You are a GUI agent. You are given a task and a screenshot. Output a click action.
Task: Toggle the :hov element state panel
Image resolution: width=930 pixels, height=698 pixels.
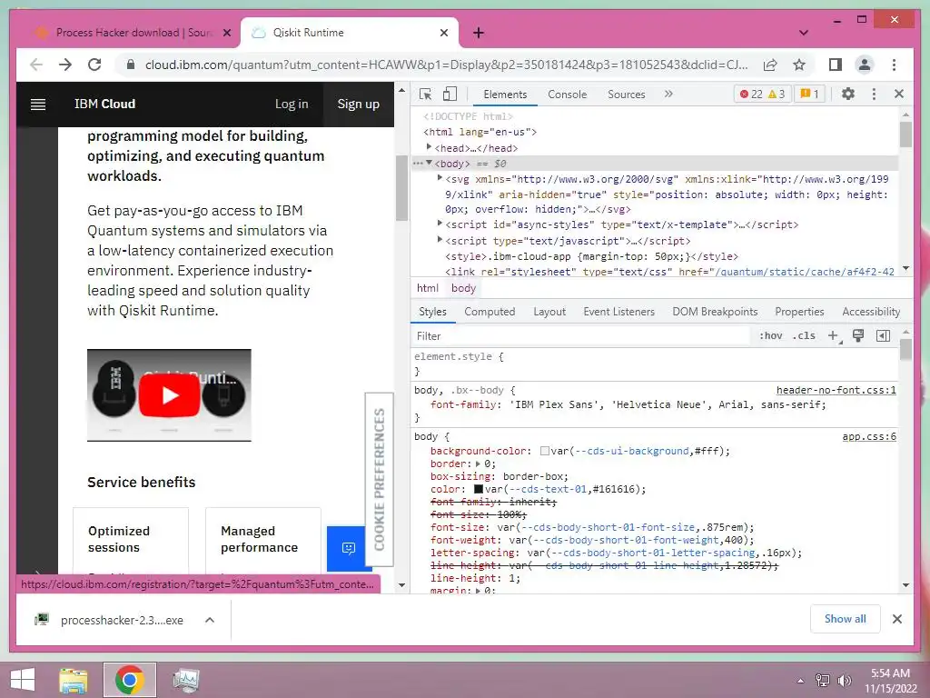click(770, 336)
